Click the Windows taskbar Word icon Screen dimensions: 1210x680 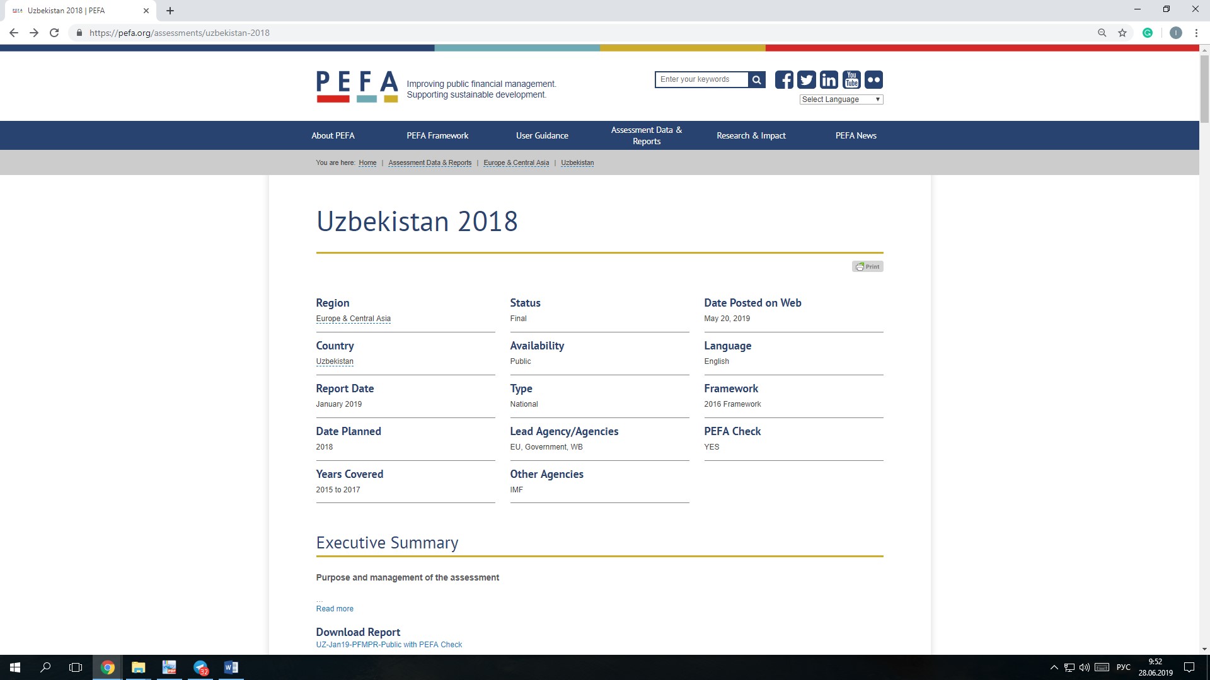[230, 667]
